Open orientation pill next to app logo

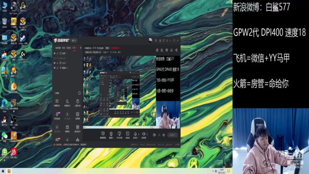coord(74,41)
